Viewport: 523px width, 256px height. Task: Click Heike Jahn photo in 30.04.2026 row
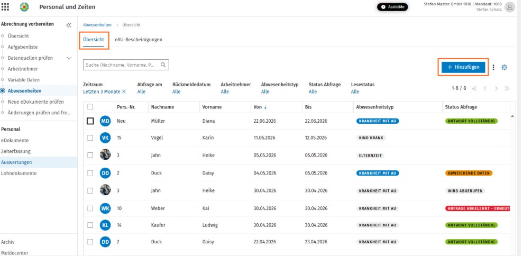click(105, 190)
